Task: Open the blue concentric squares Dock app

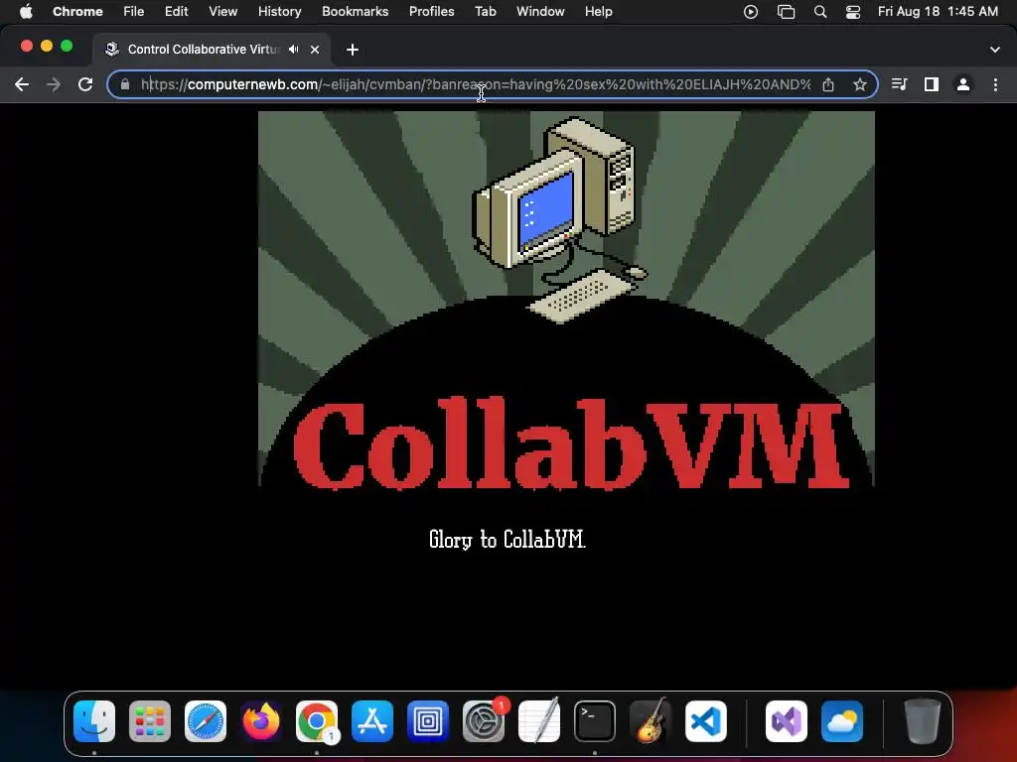Action: tap(428, 721)
